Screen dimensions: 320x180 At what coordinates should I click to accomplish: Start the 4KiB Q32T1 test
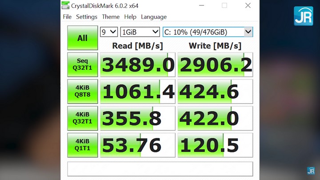tap(83, 118)
